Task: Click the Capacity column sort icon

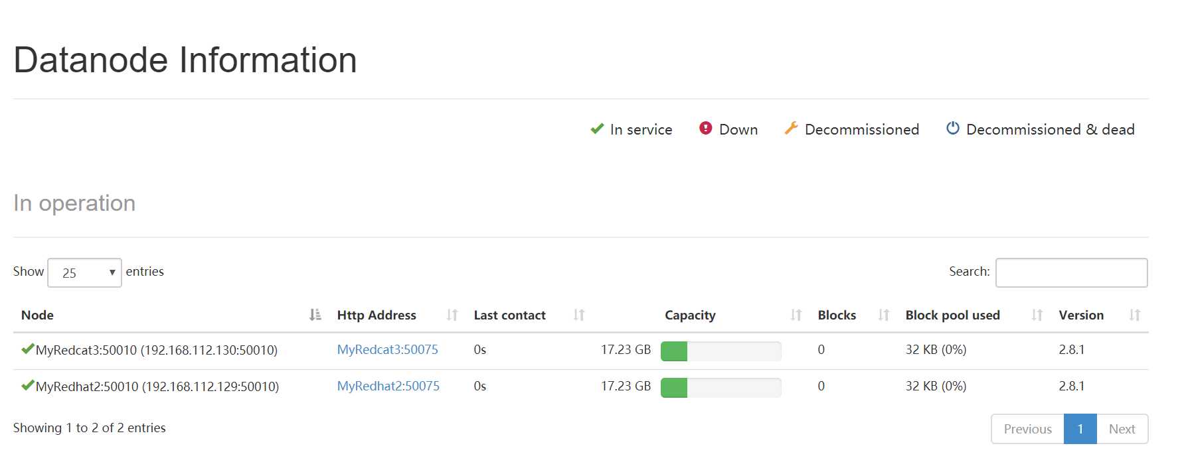Action: pyautogui.click(x=796, y=315)
